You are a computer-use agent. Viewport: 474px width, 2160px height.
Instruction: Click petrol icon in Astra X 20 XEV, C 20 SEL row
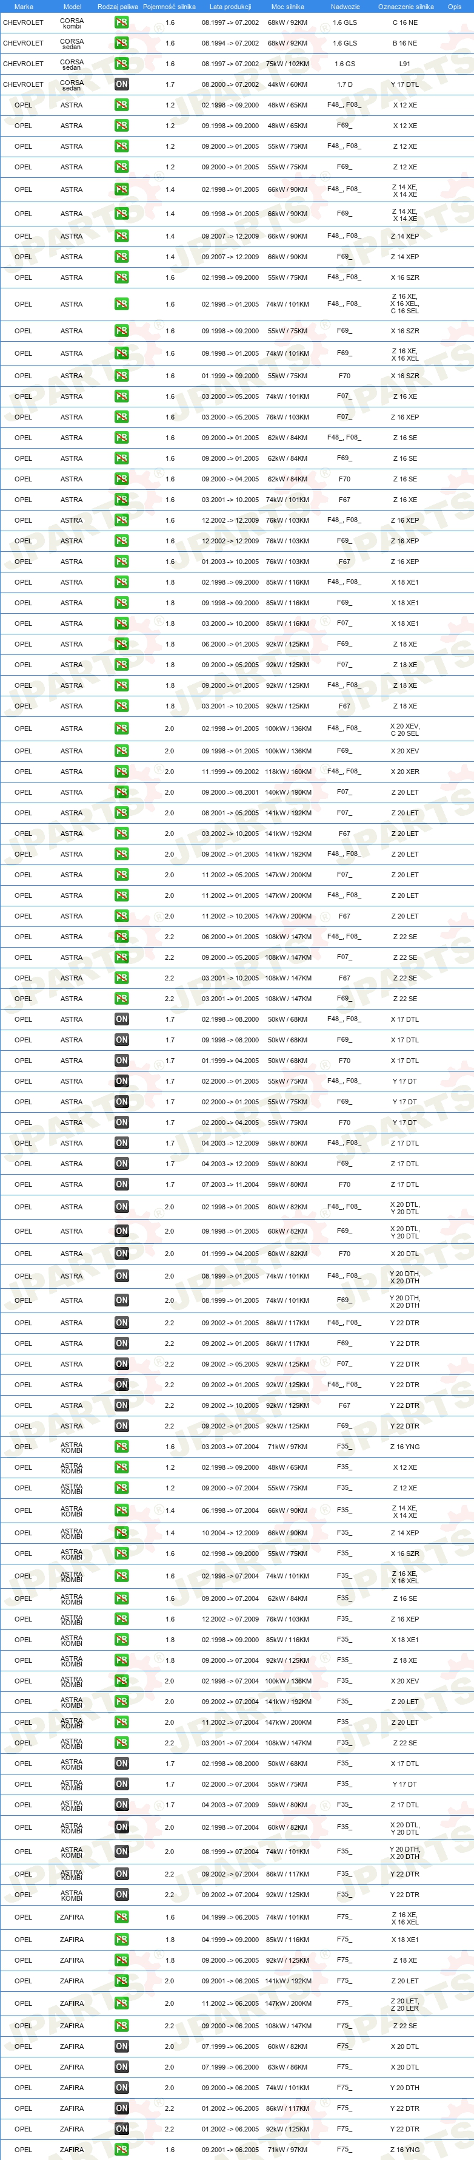point(121,728)
